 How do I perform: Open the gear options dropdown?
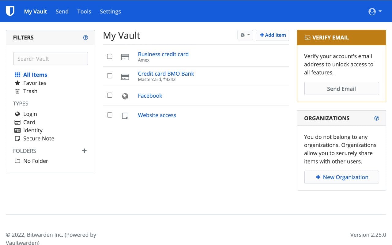coord(245,35)
